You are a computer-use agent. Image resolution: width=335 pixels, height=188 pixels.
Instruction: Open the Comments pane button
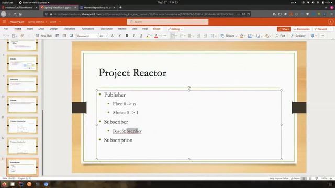[x=301, y=29]
